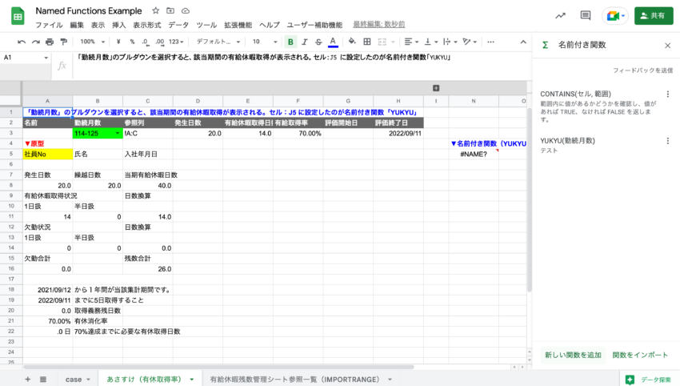Screen dimensions: 680x386
Task: Click the borders icon
Action: 369,42
